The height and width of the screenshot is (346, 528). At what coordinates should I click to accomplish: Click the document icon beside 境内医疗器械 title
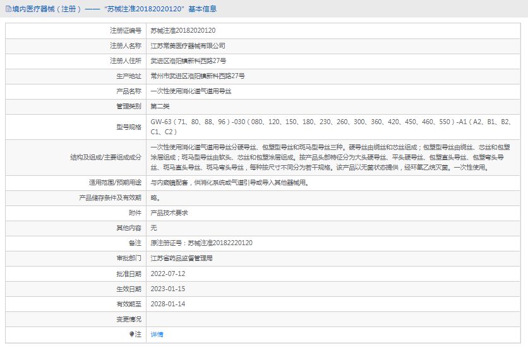pyautogui.click(x=8, y=9)
